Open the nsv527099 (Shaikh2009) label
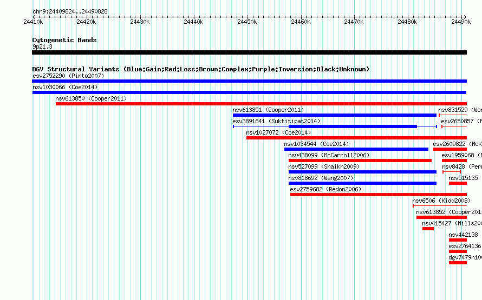The image size is (482, 300). [x=324, y=166]
